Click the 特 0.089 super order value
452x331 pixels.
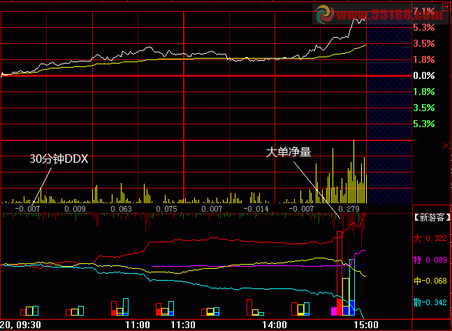click(430, 260)
